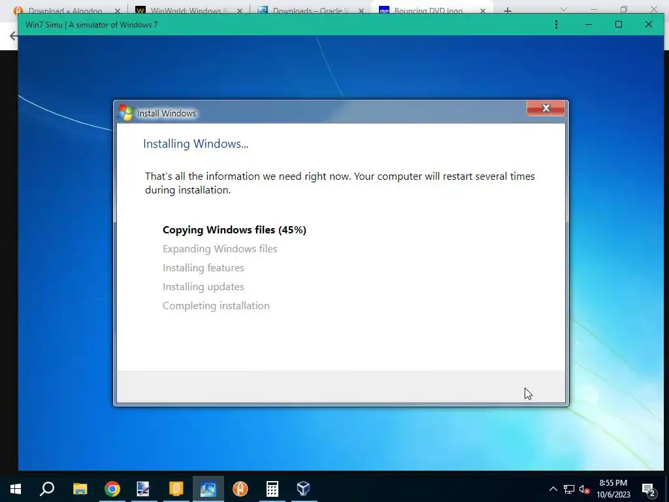This screenshot has height=502, width=669.
Task: Switch to the active Win7 Simu taskbar app
Action: [208, 488]
